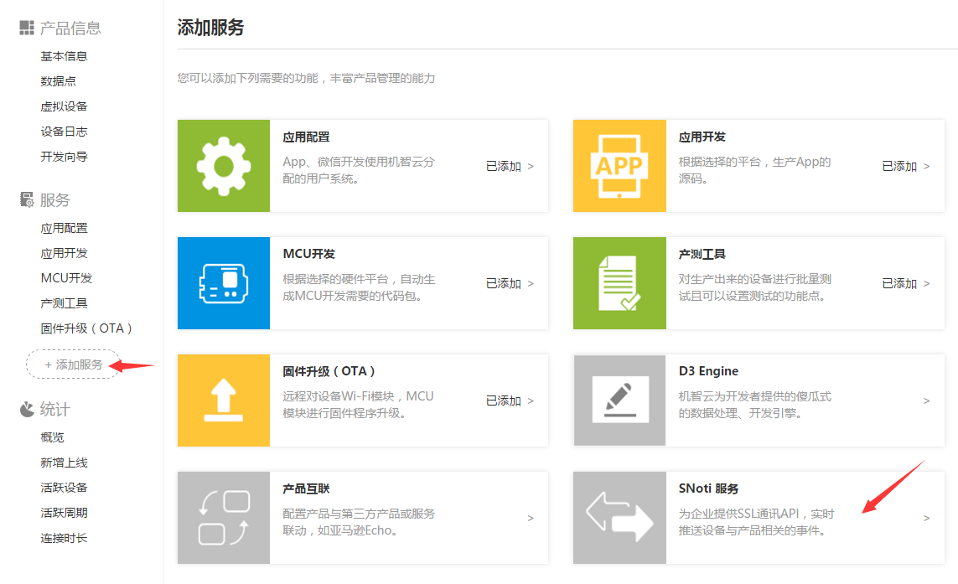This screenshot has height=584, width=958.
Task: Click the blue MCU开发 circuit board icon
Action: click(x=223, y=283)
